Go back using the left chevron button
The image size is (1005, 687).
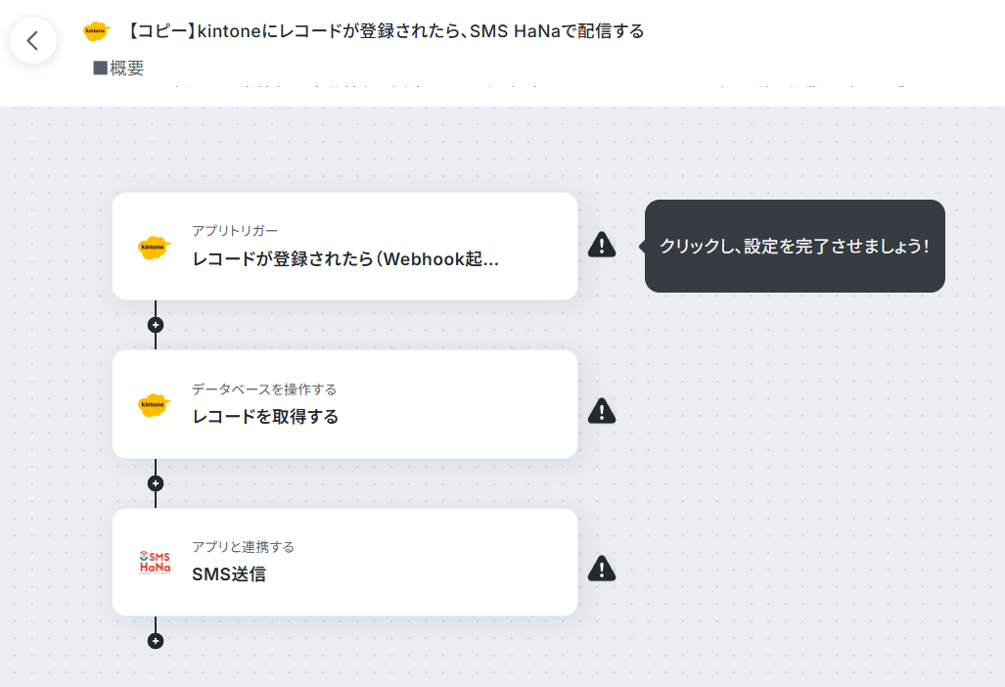[x=33, y=40]
